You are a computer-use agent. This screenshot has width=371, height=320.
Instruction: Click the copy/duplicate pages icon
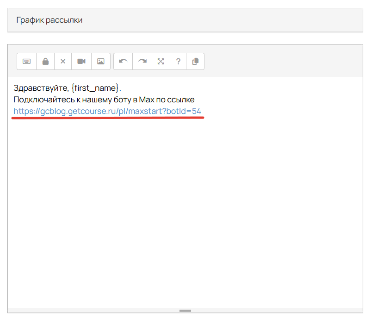195,61
